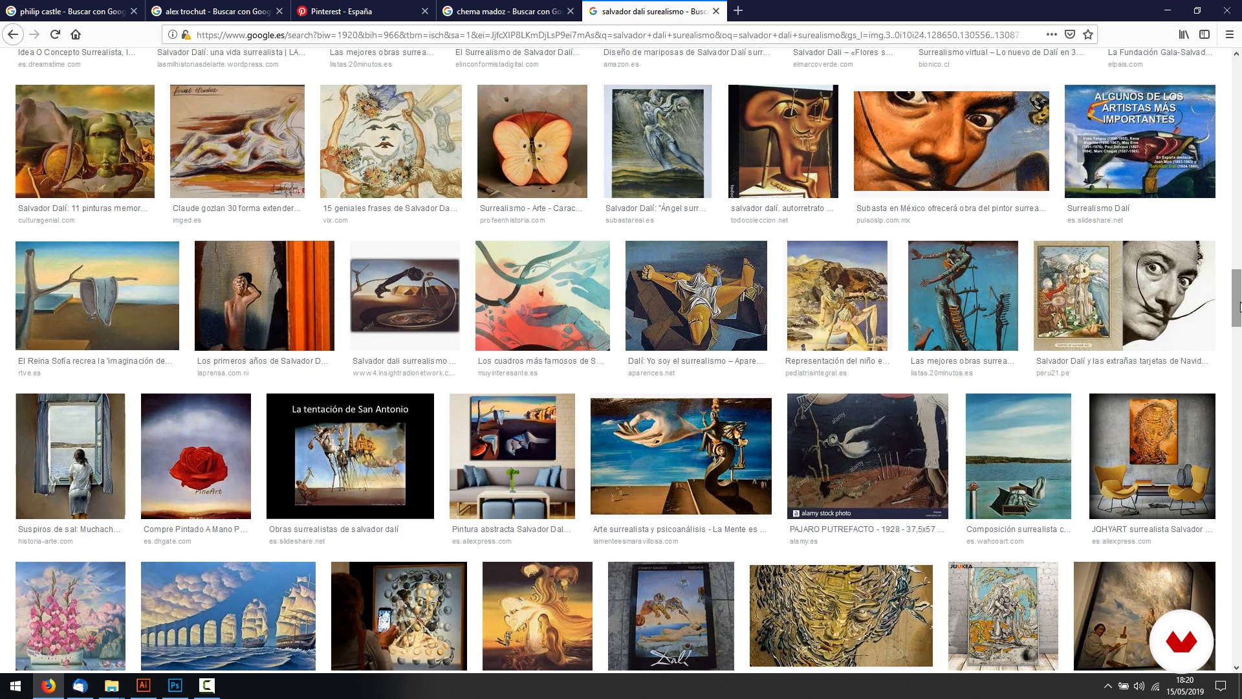Open 'Claude gozlan 30 forma extender...' link
This screenshot has width=1242, height=699.
coord(237,208)
